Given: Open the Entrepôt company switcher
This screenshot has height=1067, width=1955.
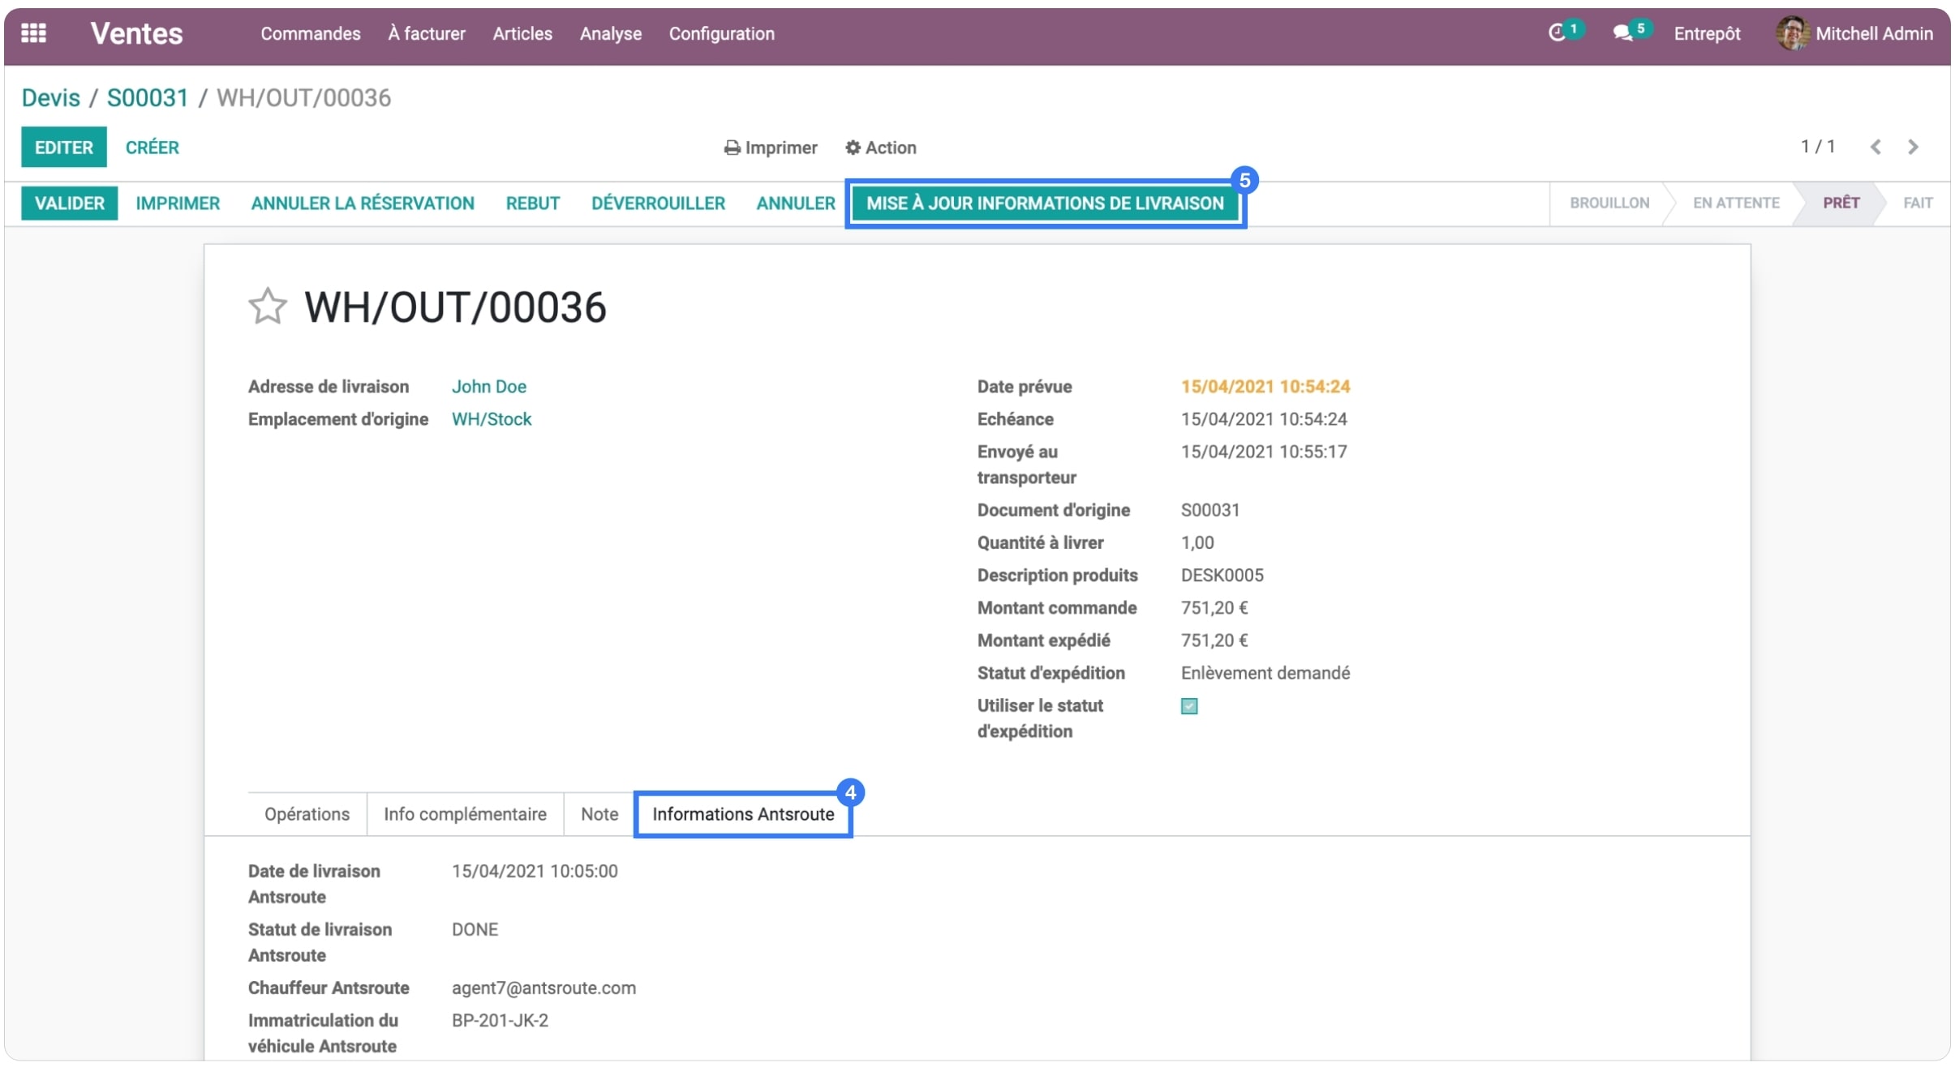Looking at the screenshot, I should pos(1707,33).
